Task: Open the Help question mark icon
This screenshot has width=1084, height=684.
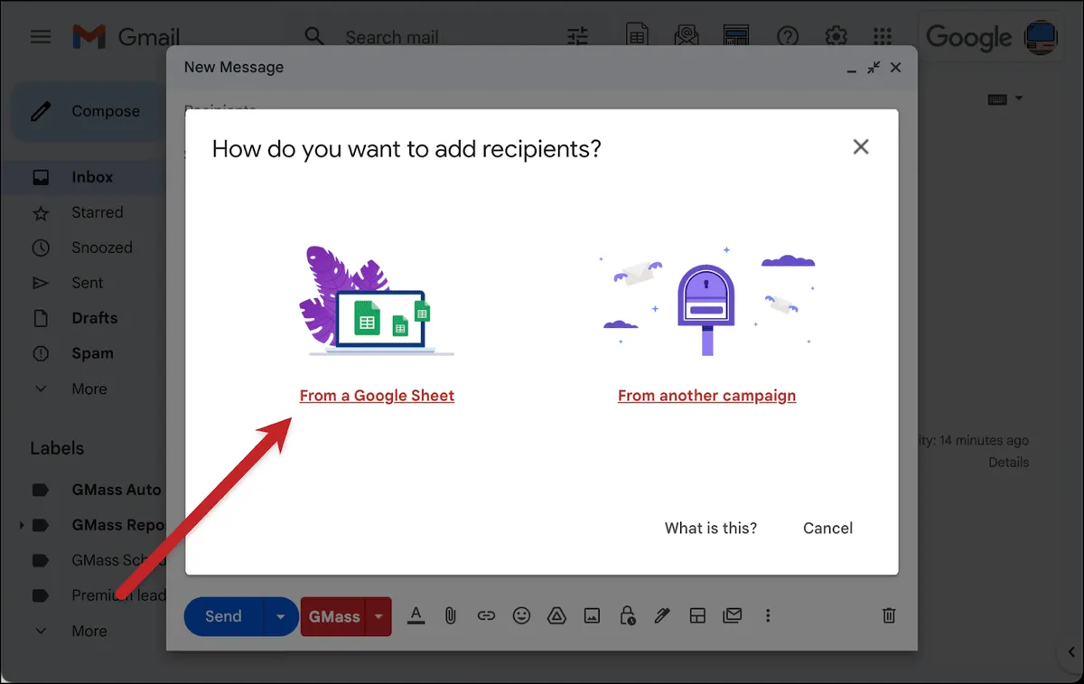Action: pos(788,36)
